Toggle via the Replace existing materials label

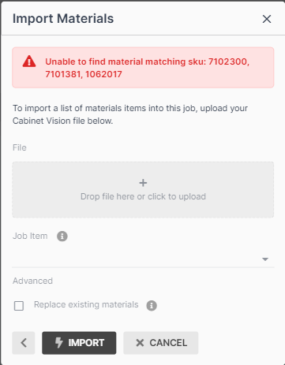coord(86,304)
